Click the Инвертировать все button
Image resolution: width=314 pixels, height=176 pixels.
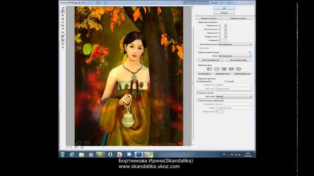click(x=242, y=74)
